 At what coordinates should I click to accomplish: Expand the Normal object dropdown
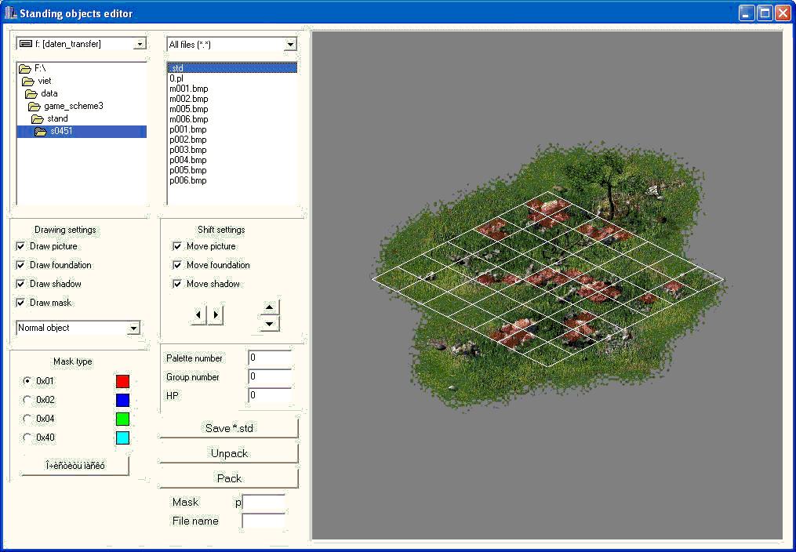[x=133, y=329]
